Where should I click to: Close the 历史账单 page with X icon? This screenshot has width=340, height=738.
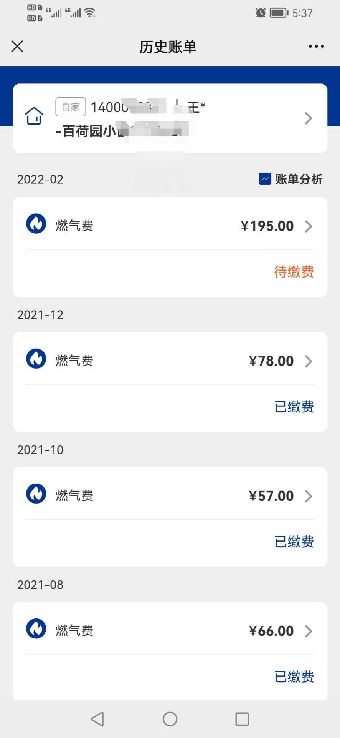pyautogui.click(x=17, y=46)
